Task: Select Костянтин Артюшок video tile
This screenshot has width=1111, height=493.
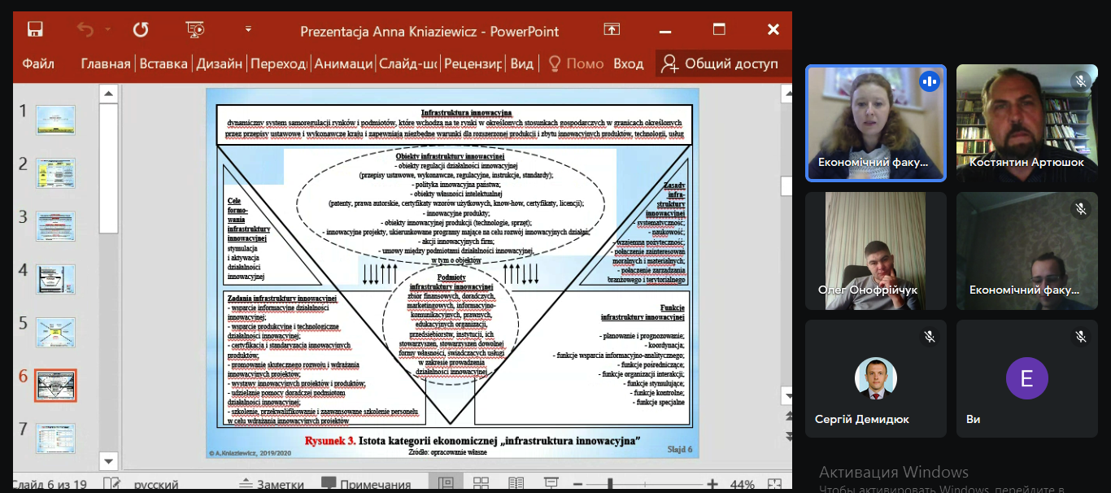Action: tap(1026, 123)
